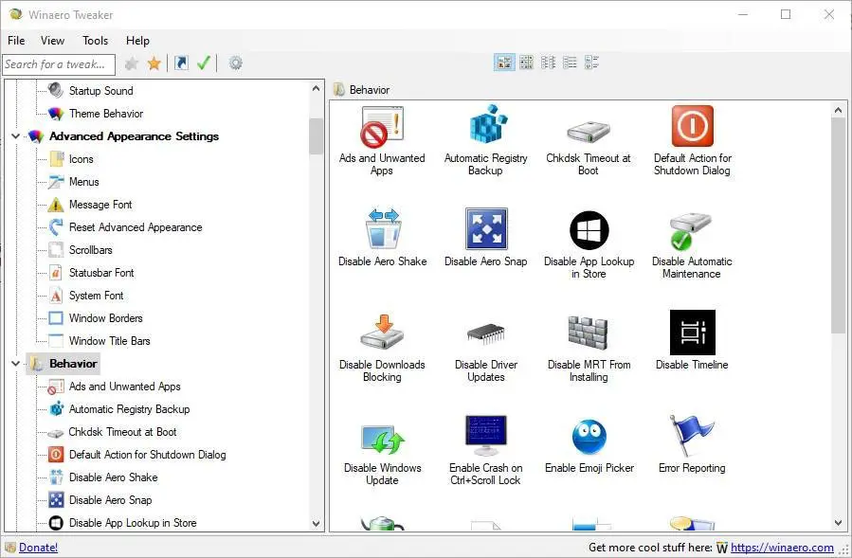
Task: Open the View menu
Action: coord(53,41)
